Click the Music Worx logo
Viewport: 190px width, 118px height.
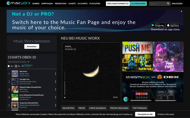[18, 3]
